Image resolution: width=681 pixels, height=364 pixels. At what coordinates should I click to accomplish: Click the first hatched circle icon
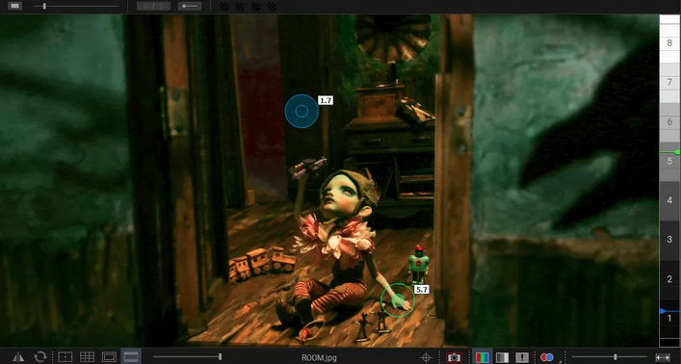(x=224, y=6)
